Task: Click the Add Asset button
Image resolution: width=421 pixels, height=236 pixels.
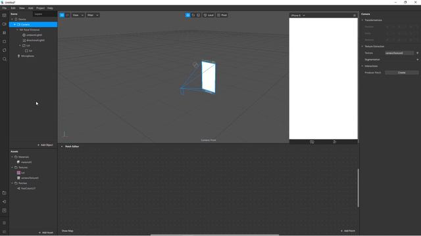Action: point(46,233)
